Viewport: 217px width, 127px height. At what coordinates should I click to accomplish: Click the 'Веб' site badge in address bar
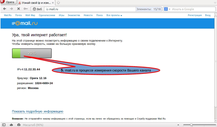coord(37,9)
